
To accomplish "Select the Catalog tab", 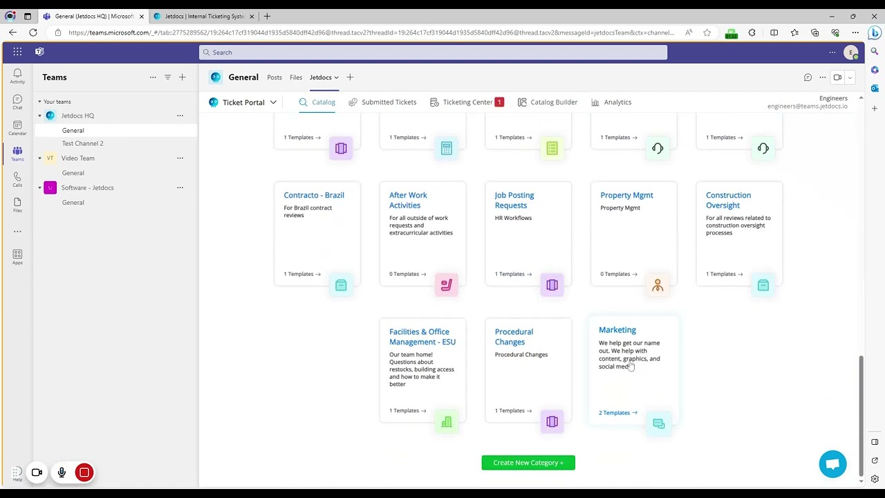I will click(x=317, y=102).
